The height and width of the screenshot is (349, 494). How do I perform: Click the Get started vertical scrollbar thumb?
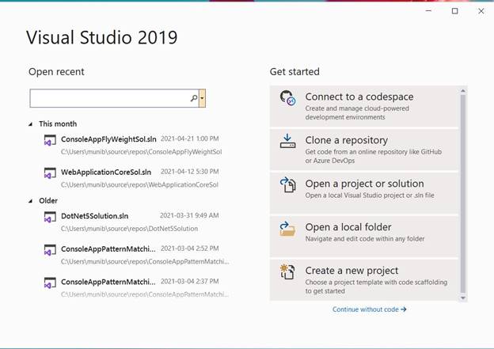(463, 194)
